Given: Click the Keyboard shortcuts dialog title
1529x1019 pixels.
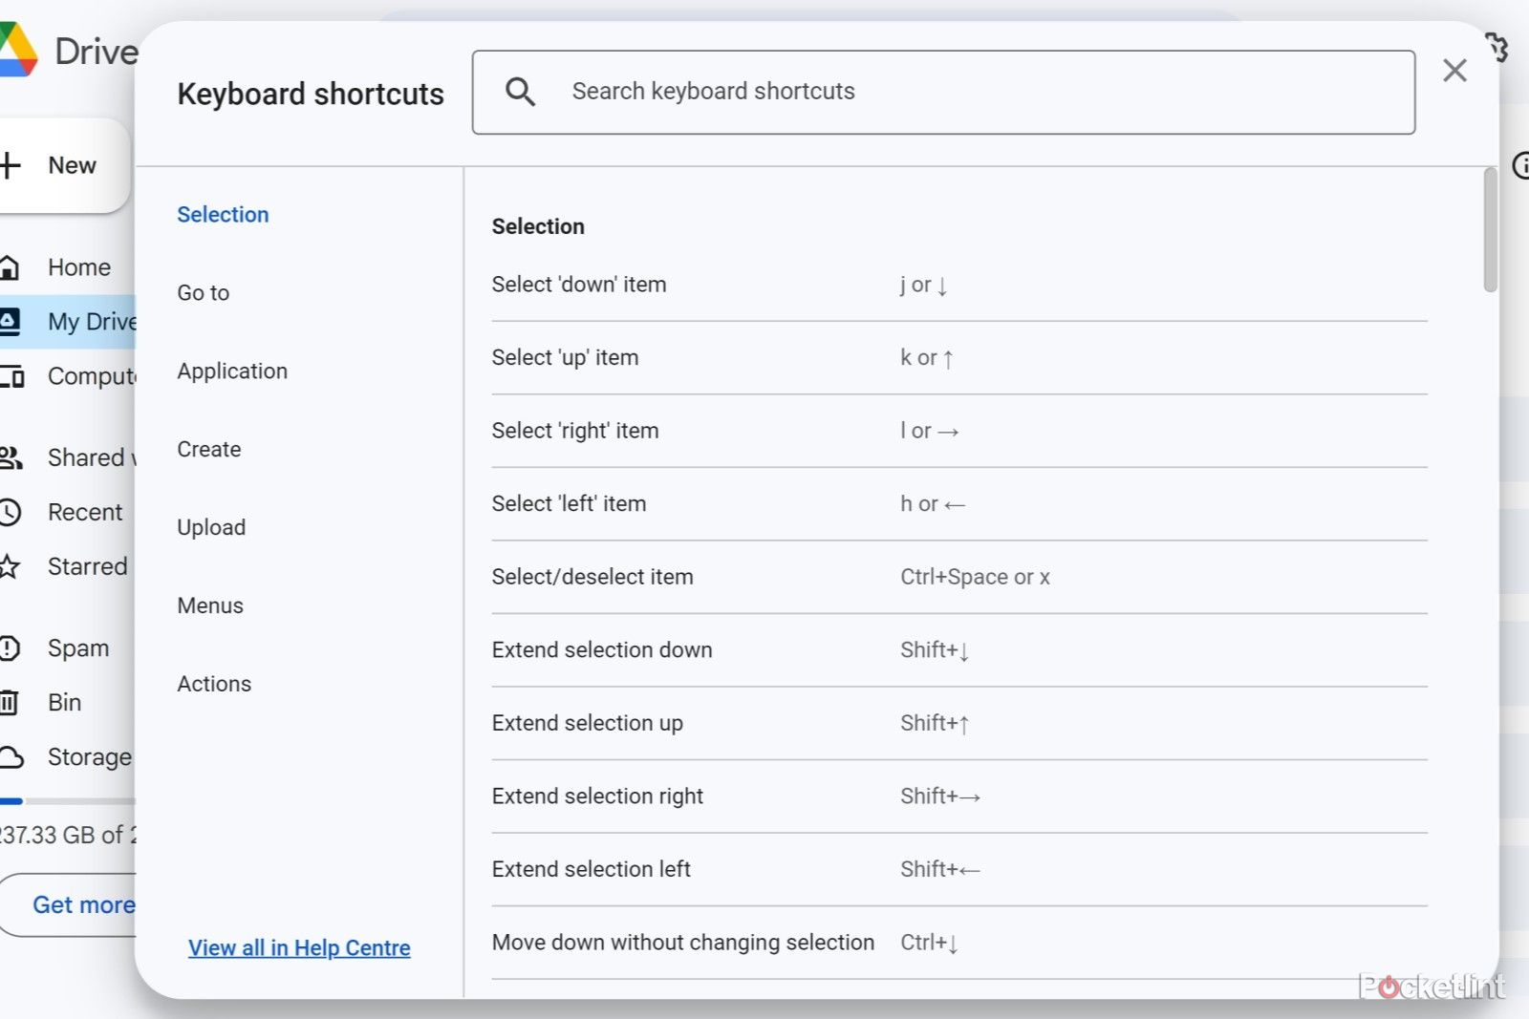Looking at the screenshot, I should (x=311, y=94).
